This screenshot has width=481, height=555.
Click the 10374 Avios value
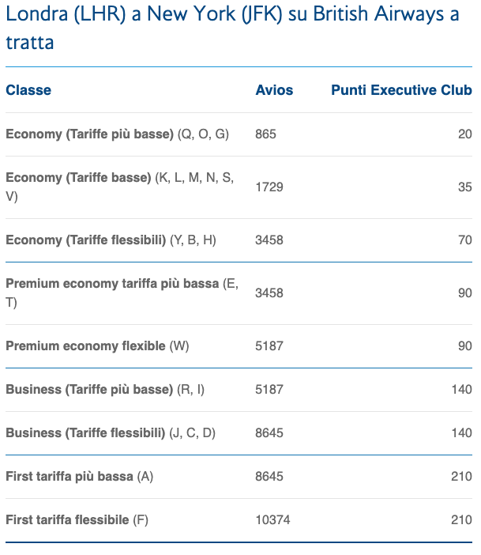pos(272,520)
